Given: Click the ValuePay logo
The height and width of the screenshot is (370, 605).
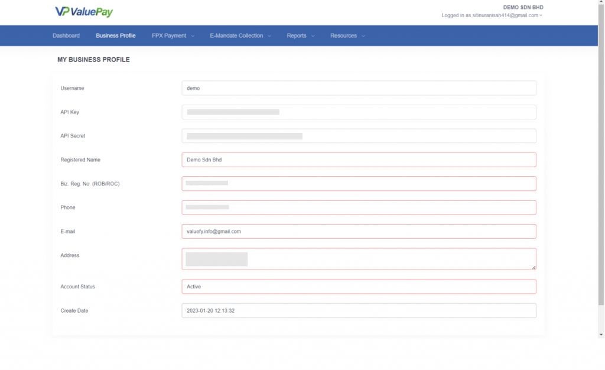Looking at the screenshot, I should pos(83,12).
